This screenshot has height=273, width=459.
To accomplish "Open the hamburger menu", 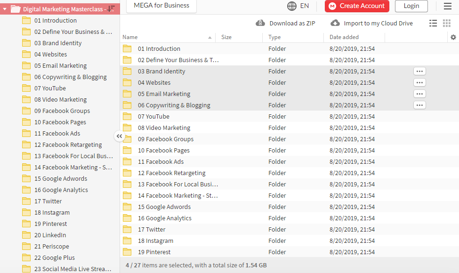I will [x=448, y=6].
